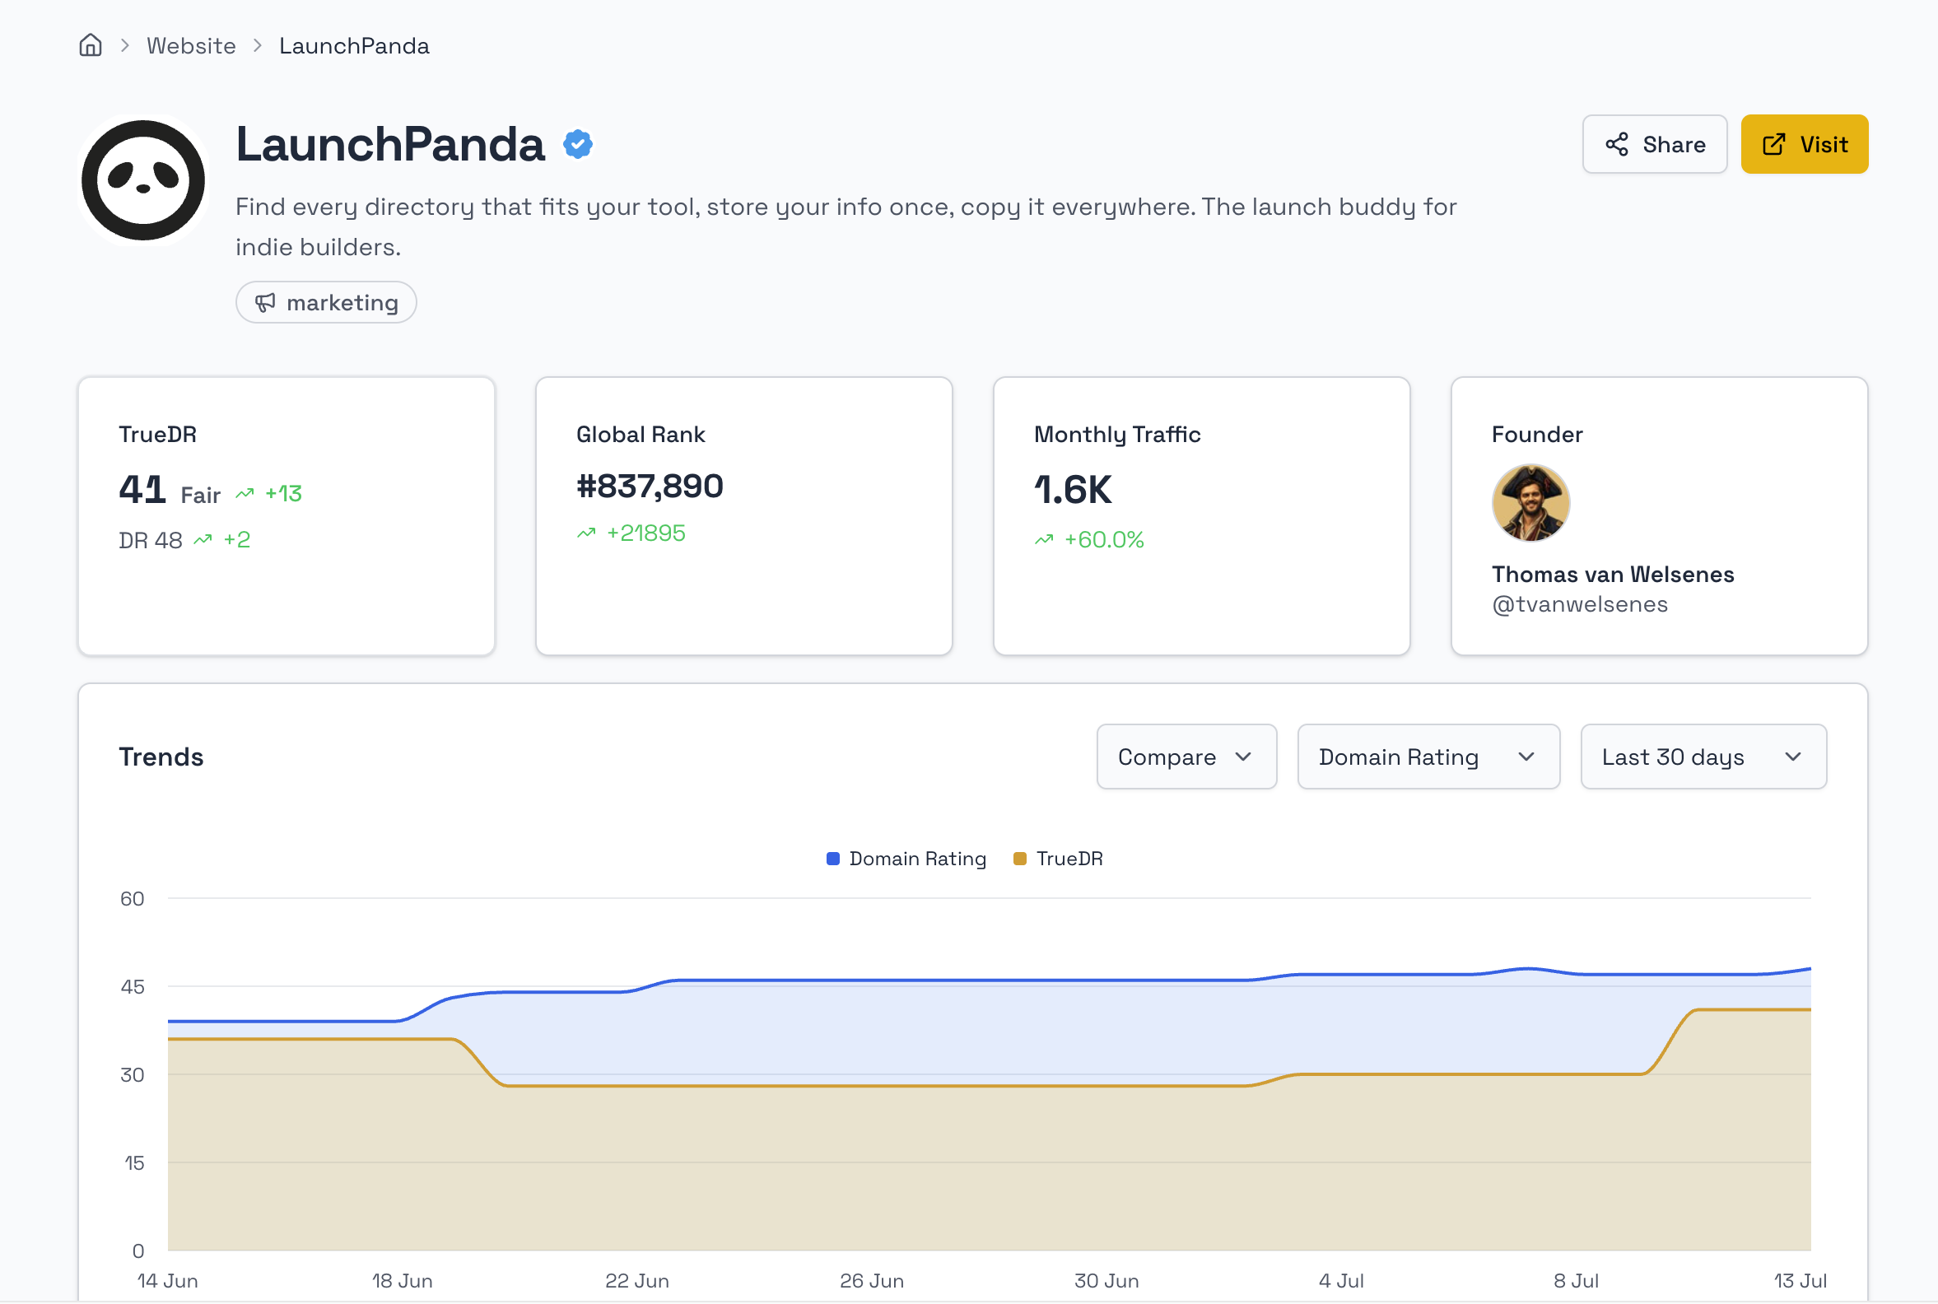
Task: Visit the LaunchPanda website
Action: [x=1804, y=144]
